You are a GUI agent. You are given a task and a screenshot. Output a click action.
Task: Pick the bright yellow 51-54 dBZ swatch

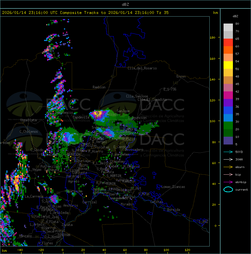pos(228,65)
